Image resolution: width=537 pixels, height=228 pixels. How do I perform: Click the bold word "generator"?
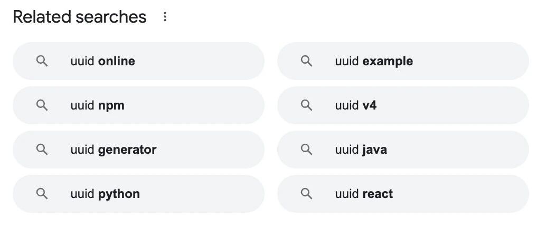[127, 150]
